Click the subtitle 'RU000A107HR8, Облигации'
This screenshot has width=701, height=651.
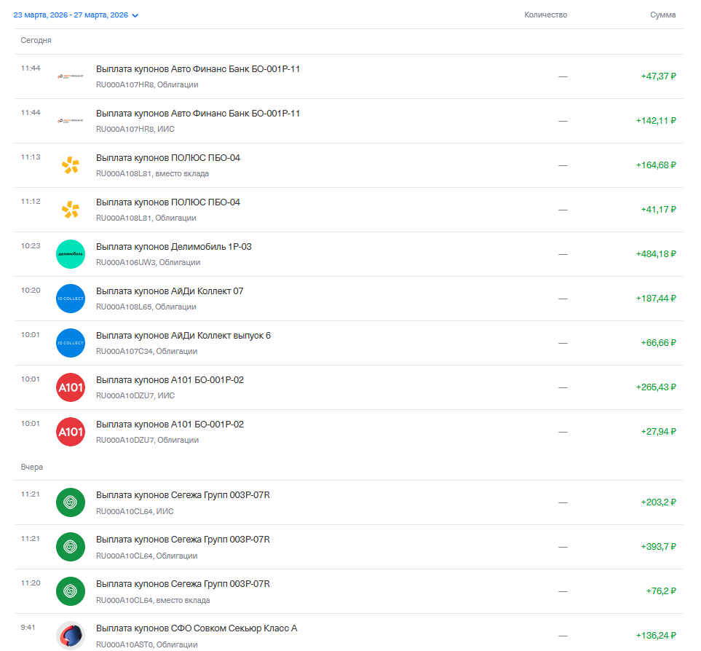click(147, 84)
